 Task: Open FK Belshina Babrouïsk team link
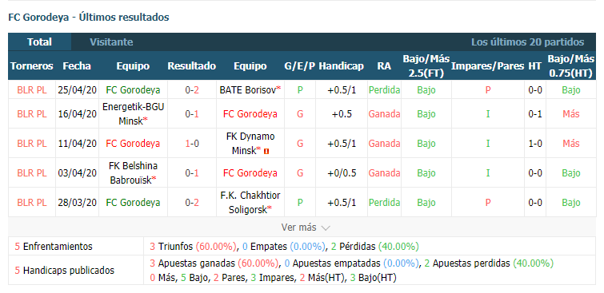click(133, 173)
